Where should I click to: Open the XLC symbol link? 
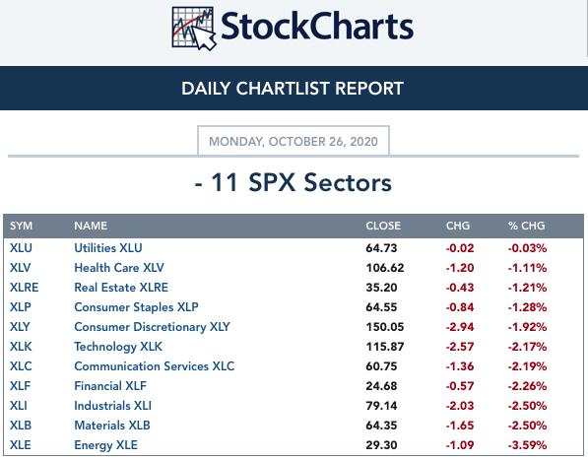click(x=21, y=366)
